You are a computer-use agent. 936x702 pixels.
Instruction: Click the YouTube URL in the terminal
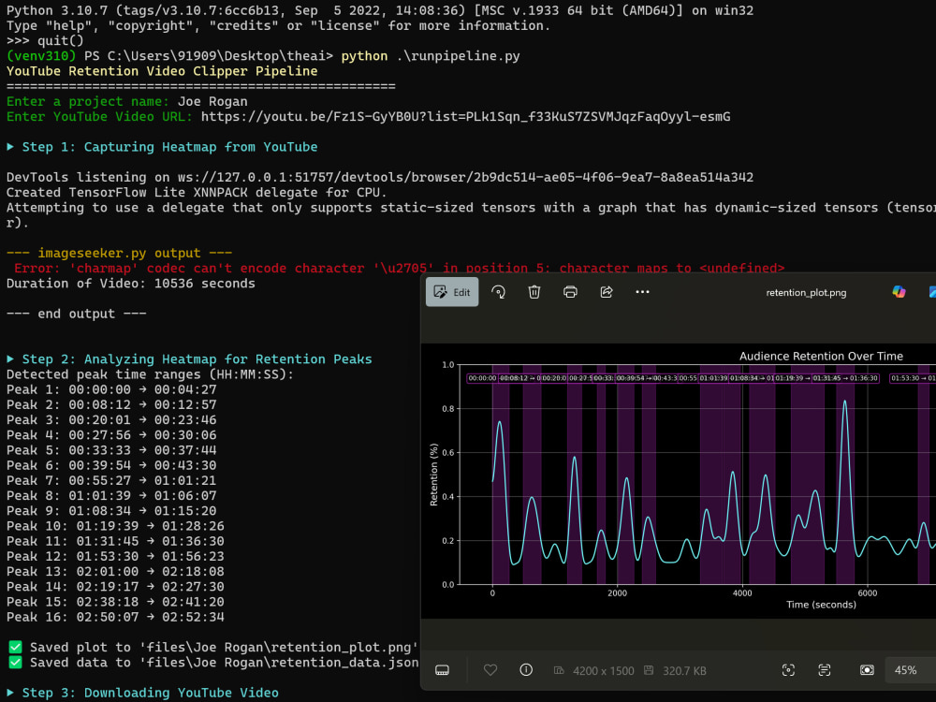click(x=465, y=116)
